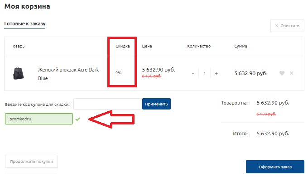Click Продолжить покупки button
Image resolution: width=308 pixels, height=181 pixels.
pos(31,162)
